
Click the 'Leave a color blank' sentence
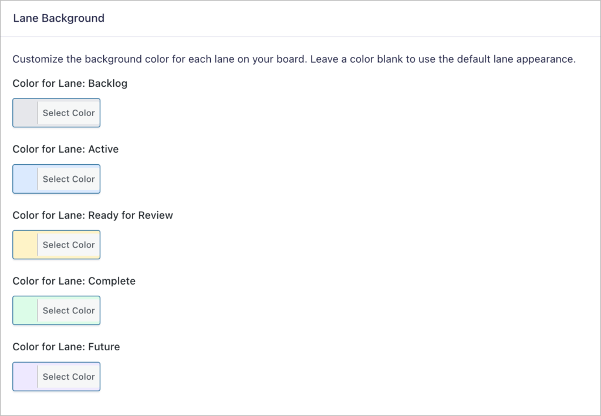(443, 59)
